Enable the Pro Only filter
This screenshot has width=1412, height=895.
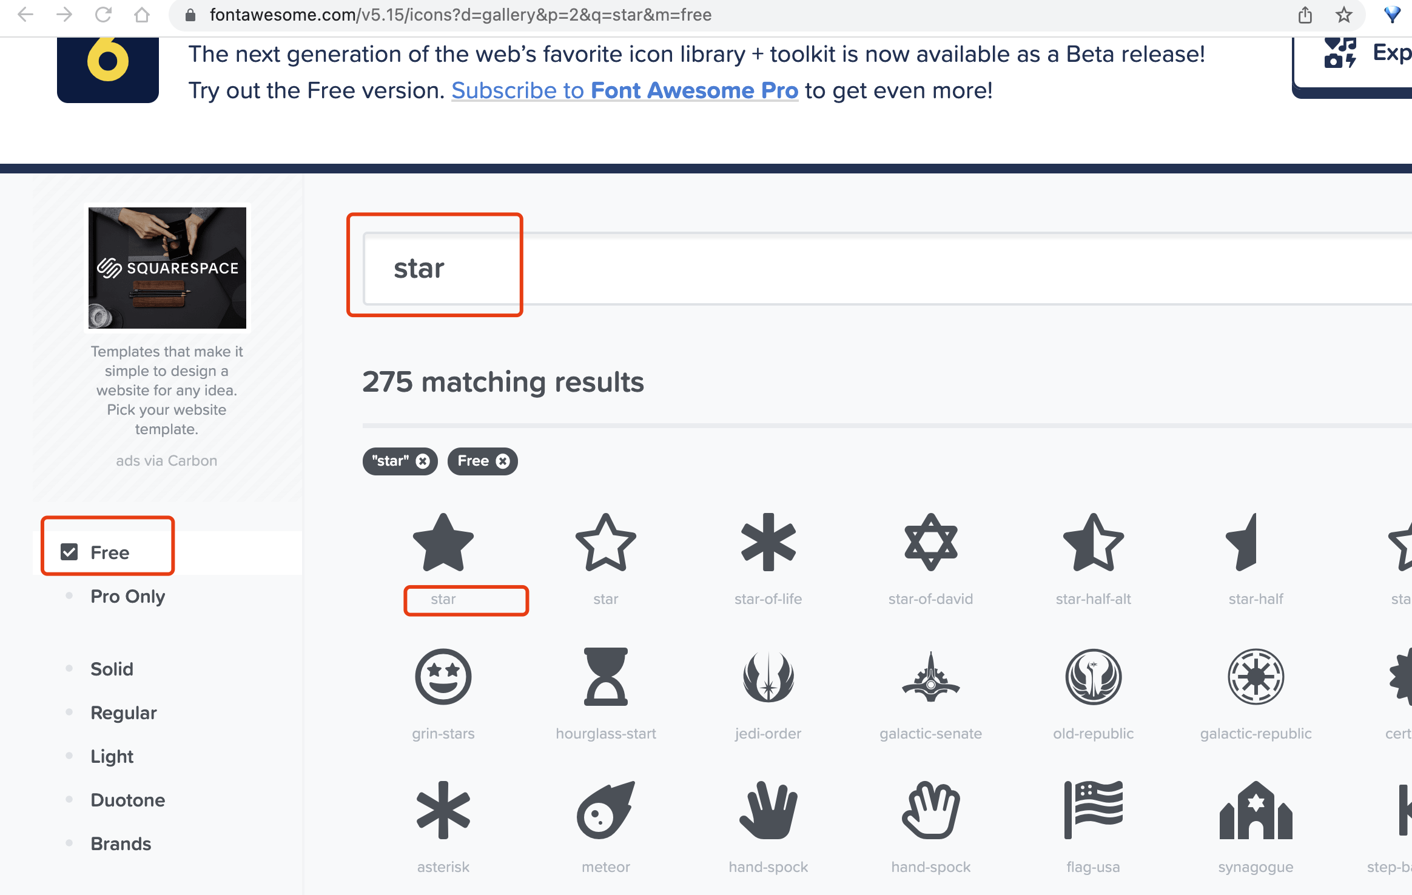coord(127,596)
